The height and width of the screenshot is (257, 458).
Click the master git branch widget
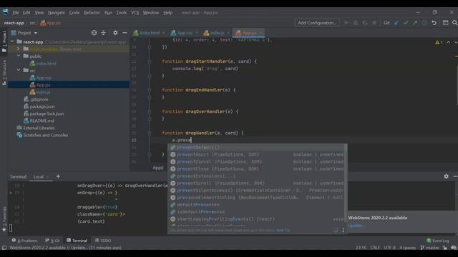click(430, 248)
